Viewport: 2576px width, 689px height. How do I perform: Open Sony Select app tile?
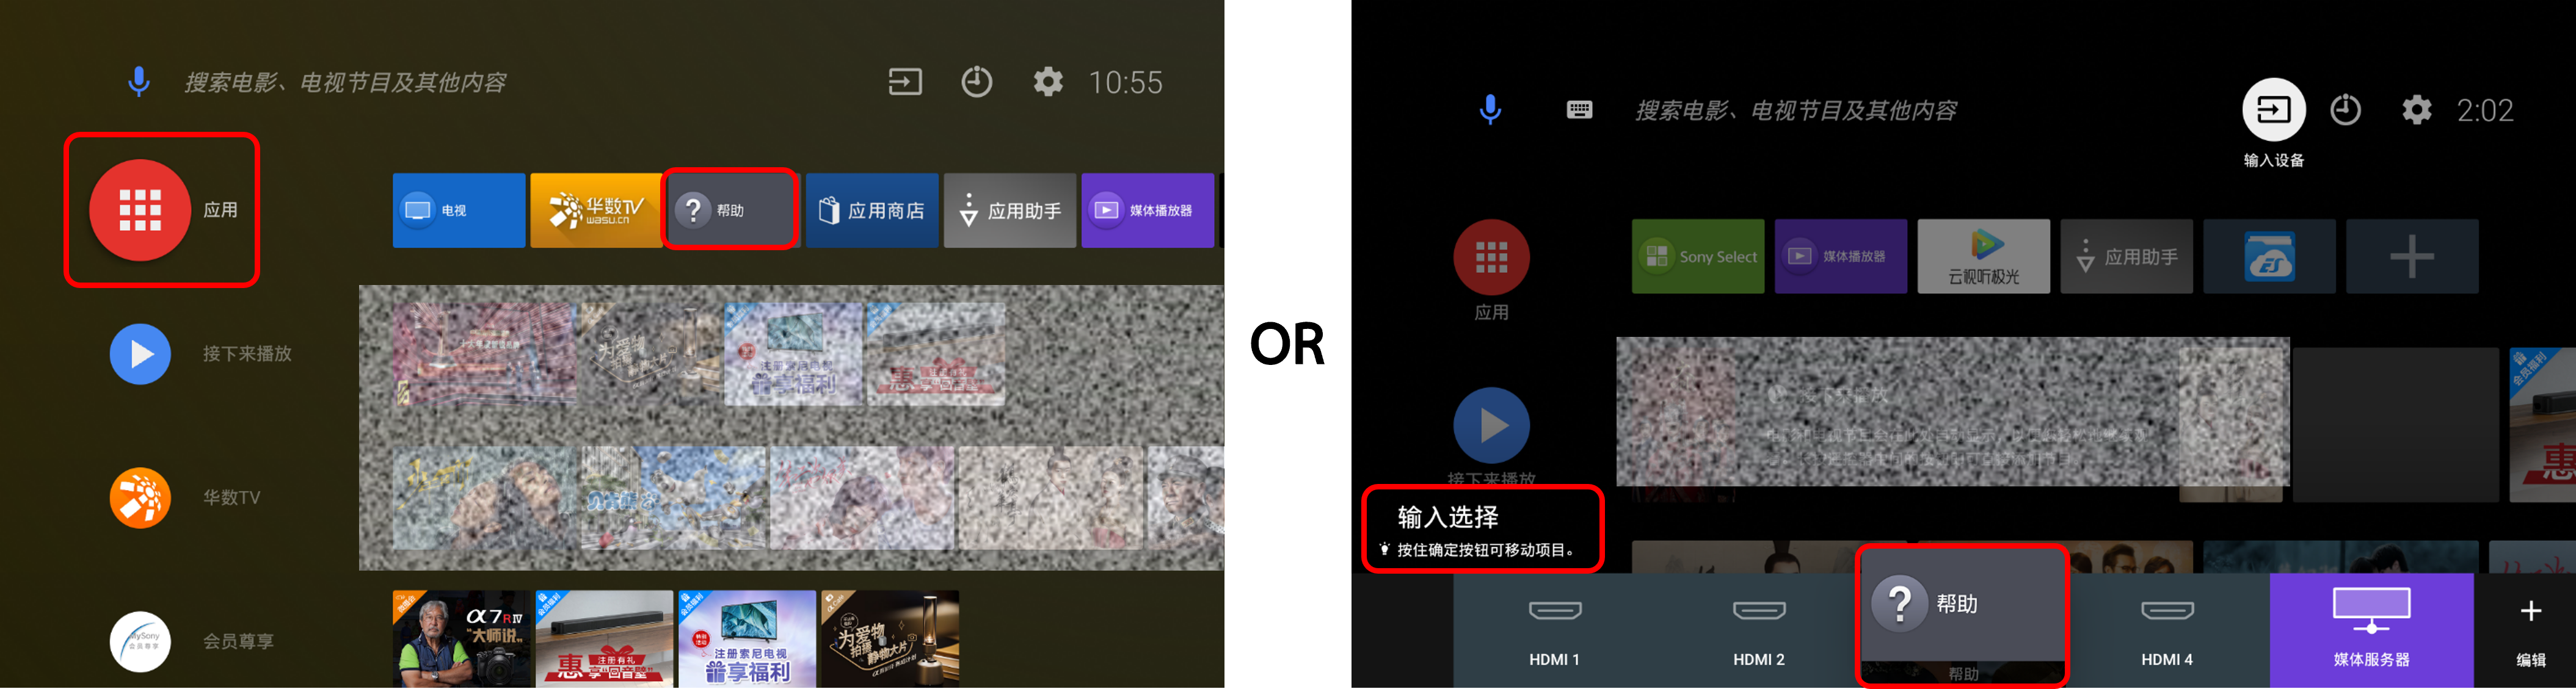(1698, 256)
